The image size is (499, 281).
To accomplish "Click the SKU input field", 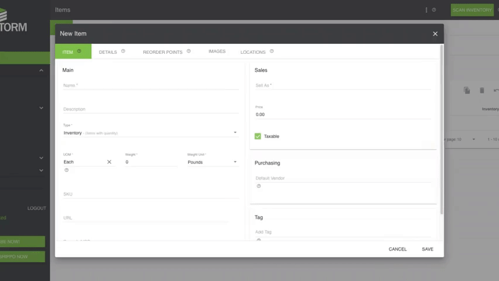I will click(151, 194).
